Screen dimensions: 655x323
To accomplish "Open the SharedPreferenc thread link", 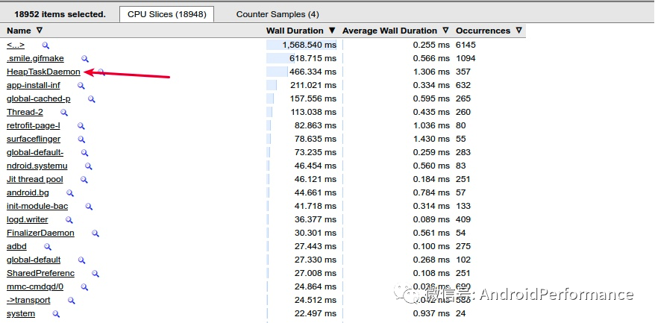I will (39, 274).
